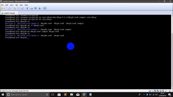173x97 pixels.
Task: Click the 'rm -f dhcpd.conf' command line
Action: pos(24,25)
